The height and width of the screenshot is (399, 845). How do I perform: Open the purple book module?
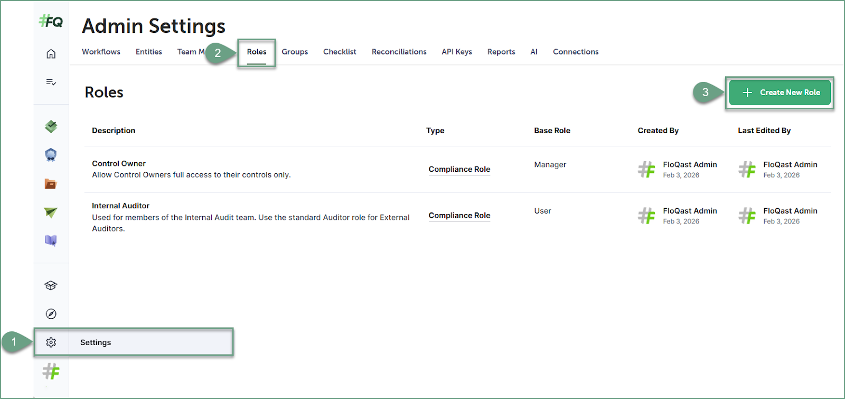coord(51,240)
